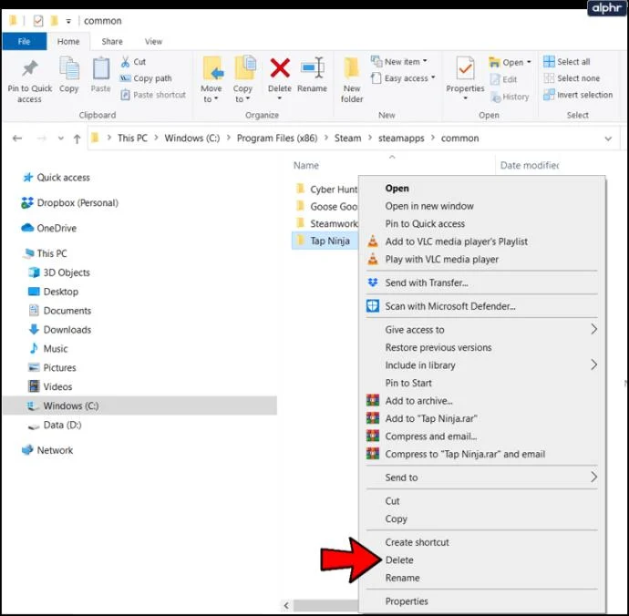Image resolution: width=629 pixels, height=616 pixels.
Task: Select Downloads in navigation pane
Action: (x=67, y=330)
